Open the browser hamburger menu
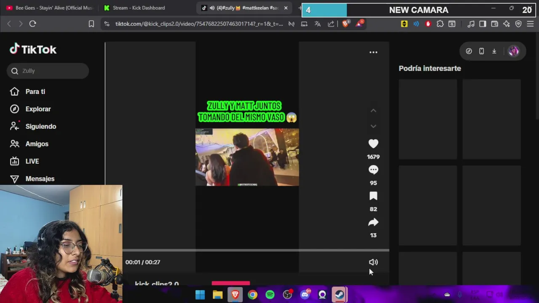 coord(531,24)
